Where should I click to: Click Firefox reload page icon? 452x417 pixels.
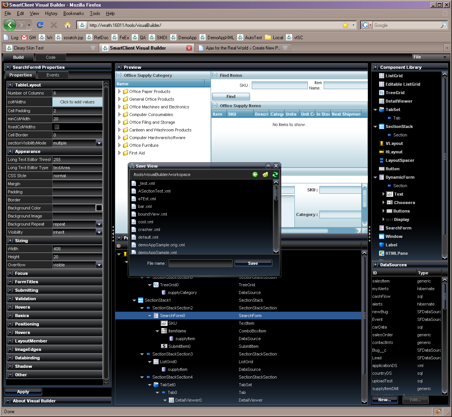pos(40,25)
